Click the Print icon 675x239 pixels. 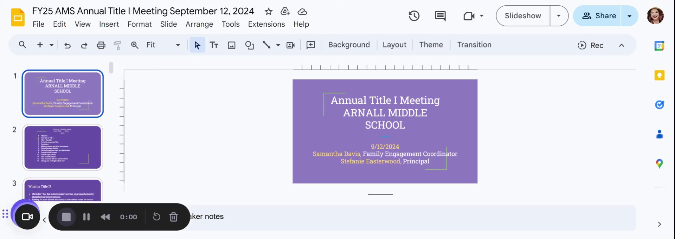point(101,45)
